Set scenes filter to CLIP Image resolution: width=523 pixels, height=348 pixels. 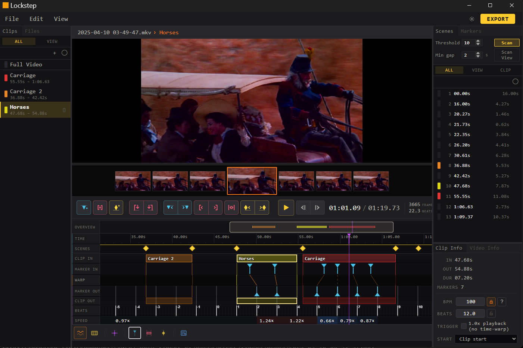point(505,70)
